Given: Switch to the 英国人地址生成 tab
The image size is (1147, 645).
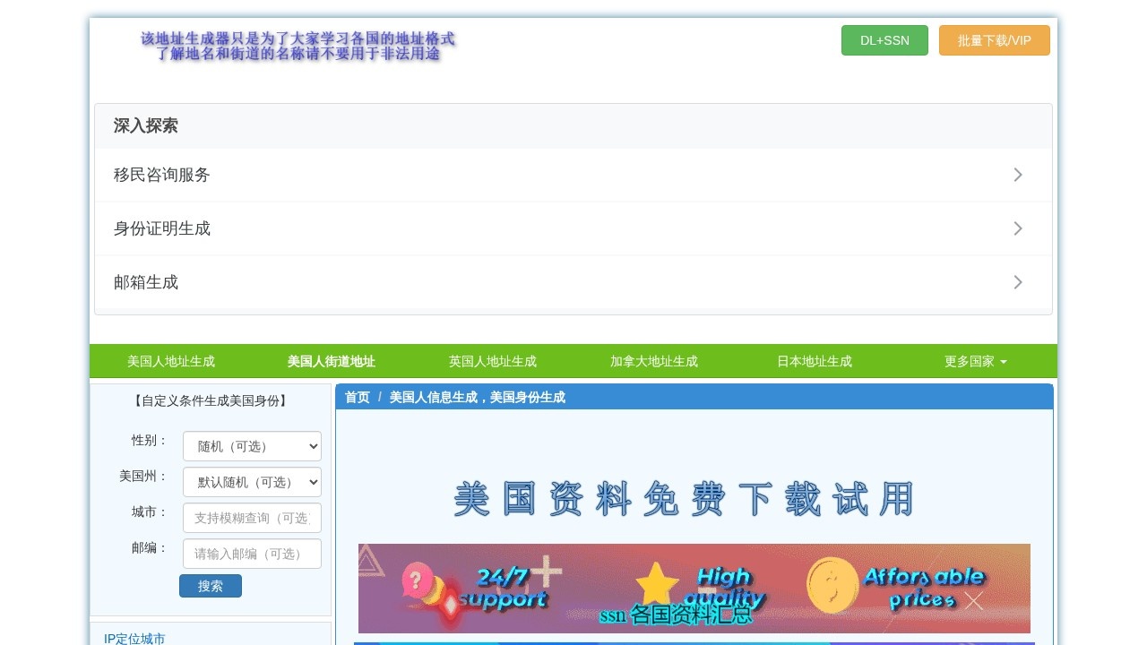Looking at the screenshot, I should point(492,362).
